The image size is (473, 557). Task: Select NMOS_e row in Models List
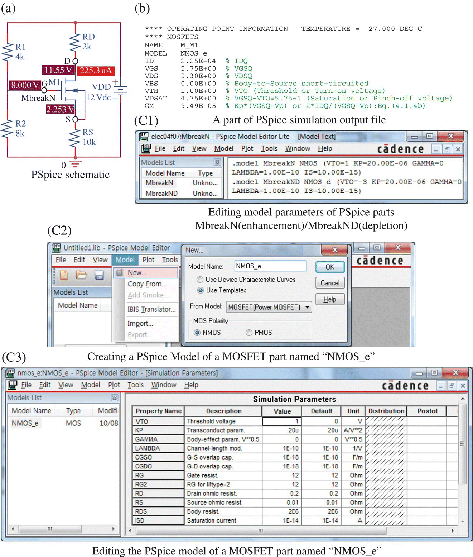tap(25, 423)
